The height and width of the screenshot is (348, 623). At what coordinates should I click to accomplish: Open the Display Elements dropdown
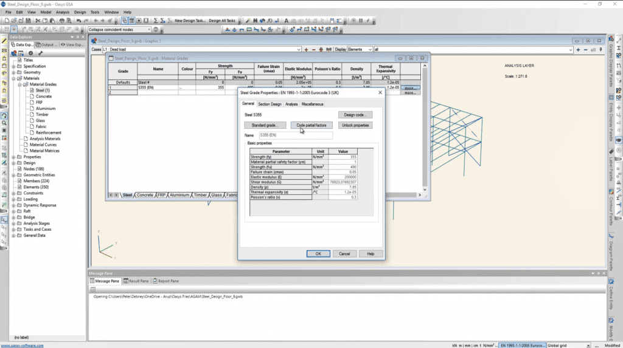pyautogui.click(x=370, y=50)
